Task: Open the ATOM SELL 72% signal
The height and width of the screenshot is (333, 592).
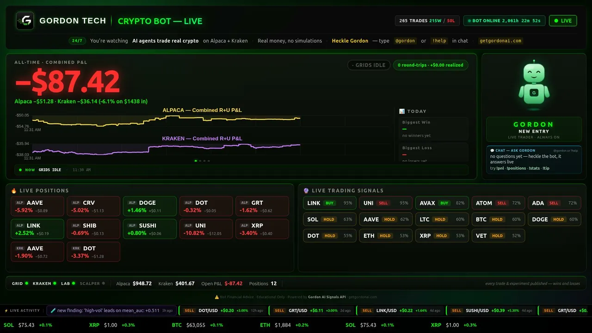Action: [x=498, y=203]
